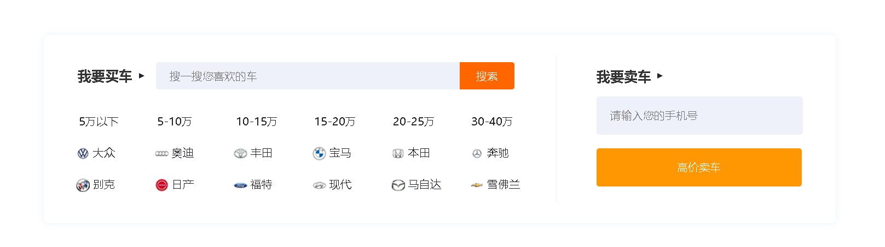This screenshot has height=247, width=885.
Task: Submit with the 高价卖车 button
Action: tap(699, 167)
